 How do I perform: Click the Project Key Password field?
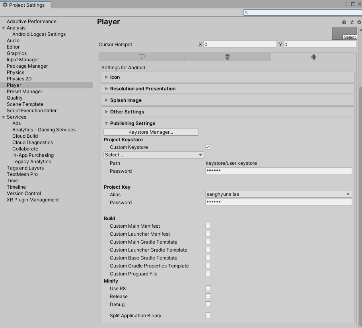(278, 202)
